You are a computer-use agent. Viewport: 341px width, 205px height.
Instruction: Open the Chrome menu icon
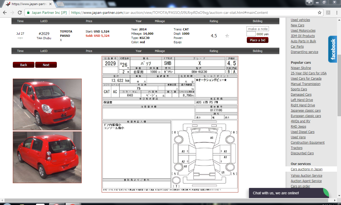336,13
